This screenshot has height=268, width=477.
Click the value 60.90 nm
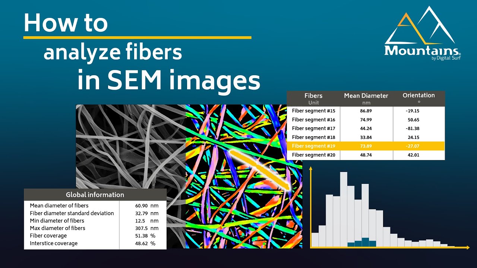147,205
